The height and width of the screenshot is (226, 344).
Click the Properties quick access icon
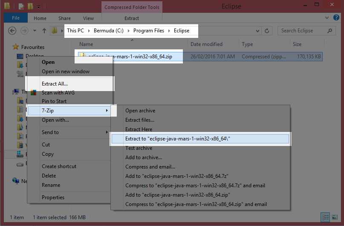(21, 6)
